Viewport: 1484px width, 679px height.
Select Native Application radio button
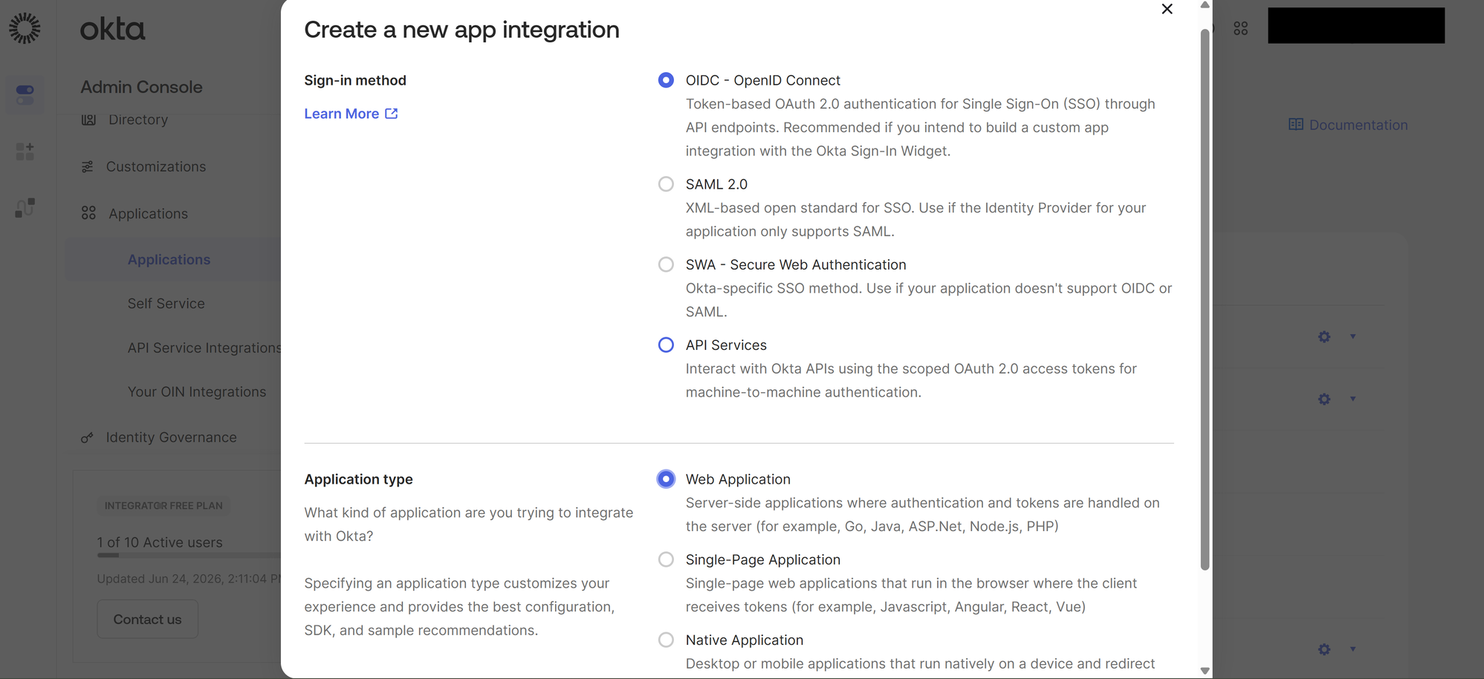coord(666,640)
